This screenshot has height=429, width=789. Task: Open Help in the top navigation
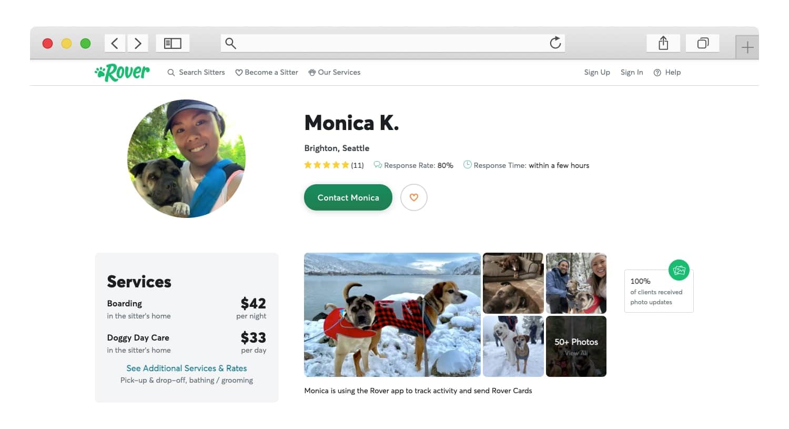pos(667,73)
